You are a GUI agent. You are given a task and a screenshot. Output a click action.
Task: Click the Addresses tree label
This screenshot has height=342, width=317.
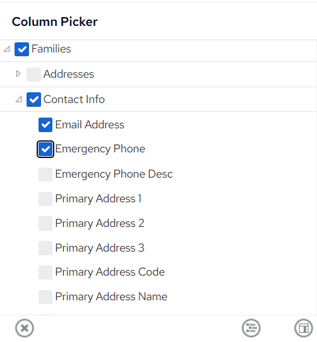69,74
